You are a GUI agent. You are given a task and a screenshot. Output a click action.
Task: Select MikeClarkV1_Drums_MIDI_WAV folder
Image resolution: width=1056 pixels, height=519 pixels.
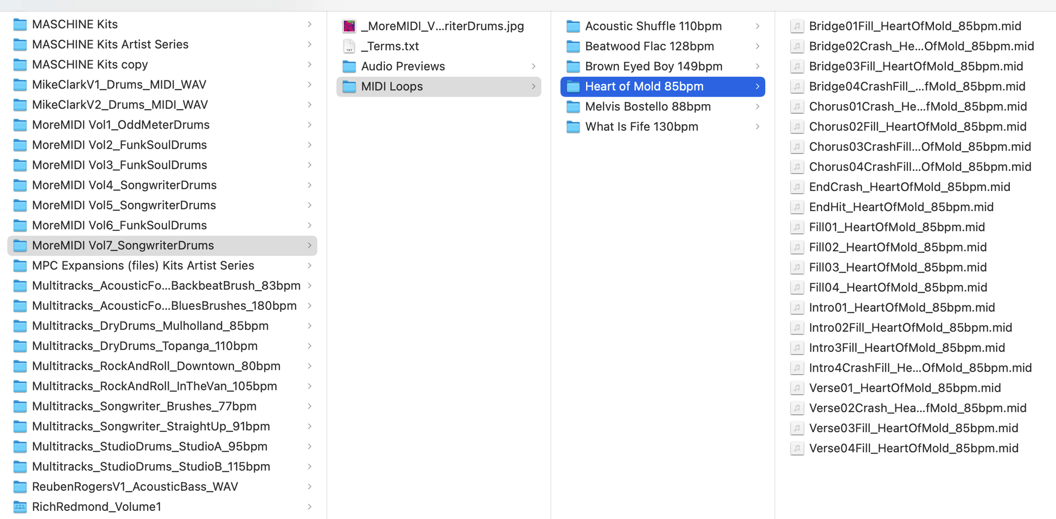coord(119,85)
